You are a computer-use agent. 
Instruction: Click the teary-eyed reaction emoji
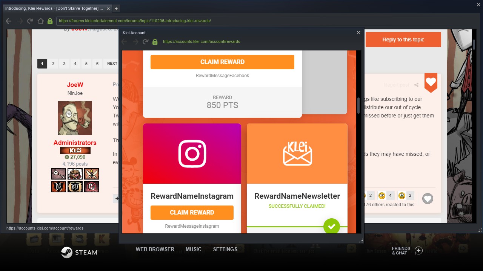tap(401, 195)
